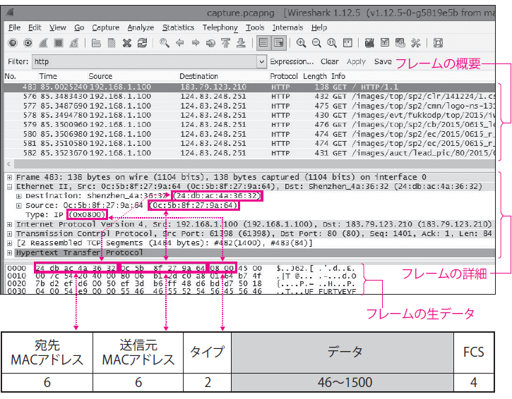Go back in packet history arrow
Viewport: 512px width, 399px height.
pyautogui.click(x=179, y=43)
